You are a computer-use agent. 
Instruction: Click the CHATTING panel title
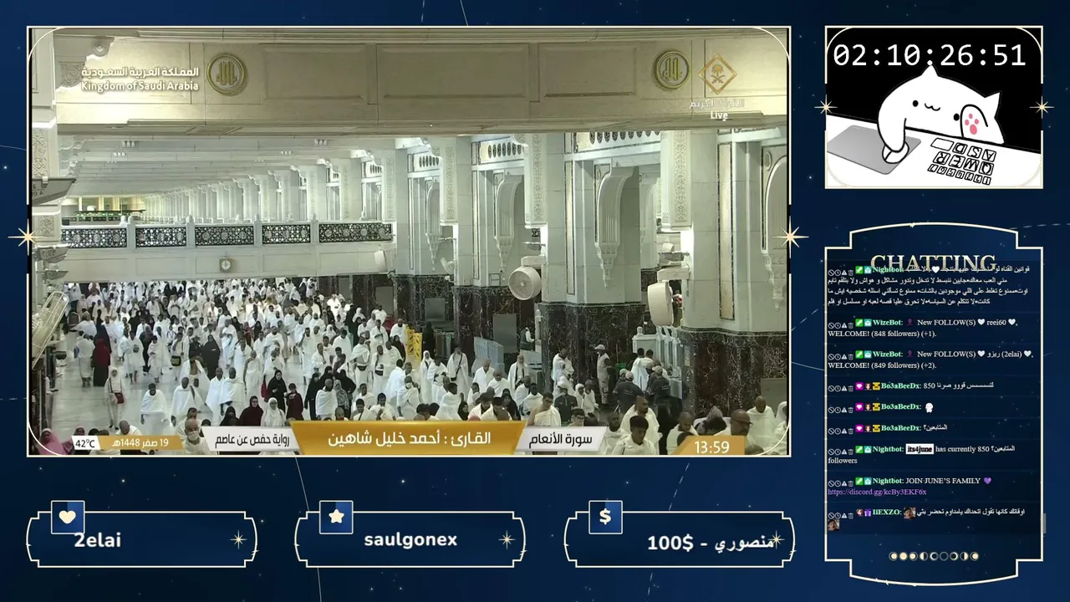click(x=933, y=263)
